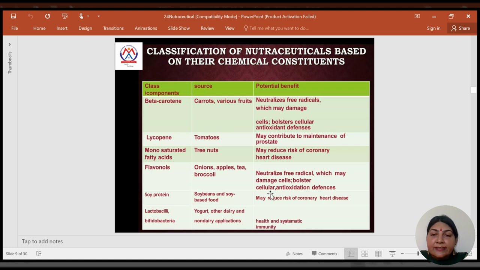Click the vertical scrollbar at the window's right edge
The width and height of the screenshot is (480, 270).
pyautogui.click(x=474, y=90)
